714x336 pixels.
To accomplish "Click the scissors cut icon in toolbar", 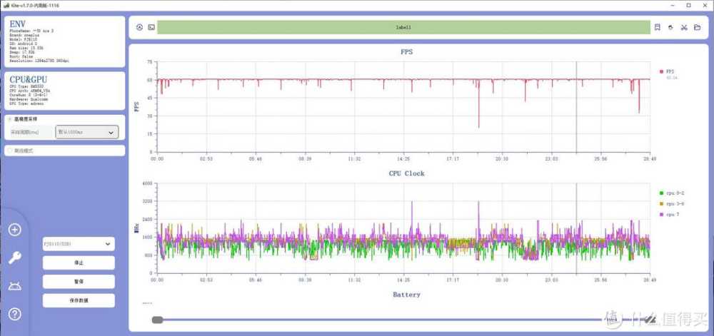I will (x=683, y=27).
